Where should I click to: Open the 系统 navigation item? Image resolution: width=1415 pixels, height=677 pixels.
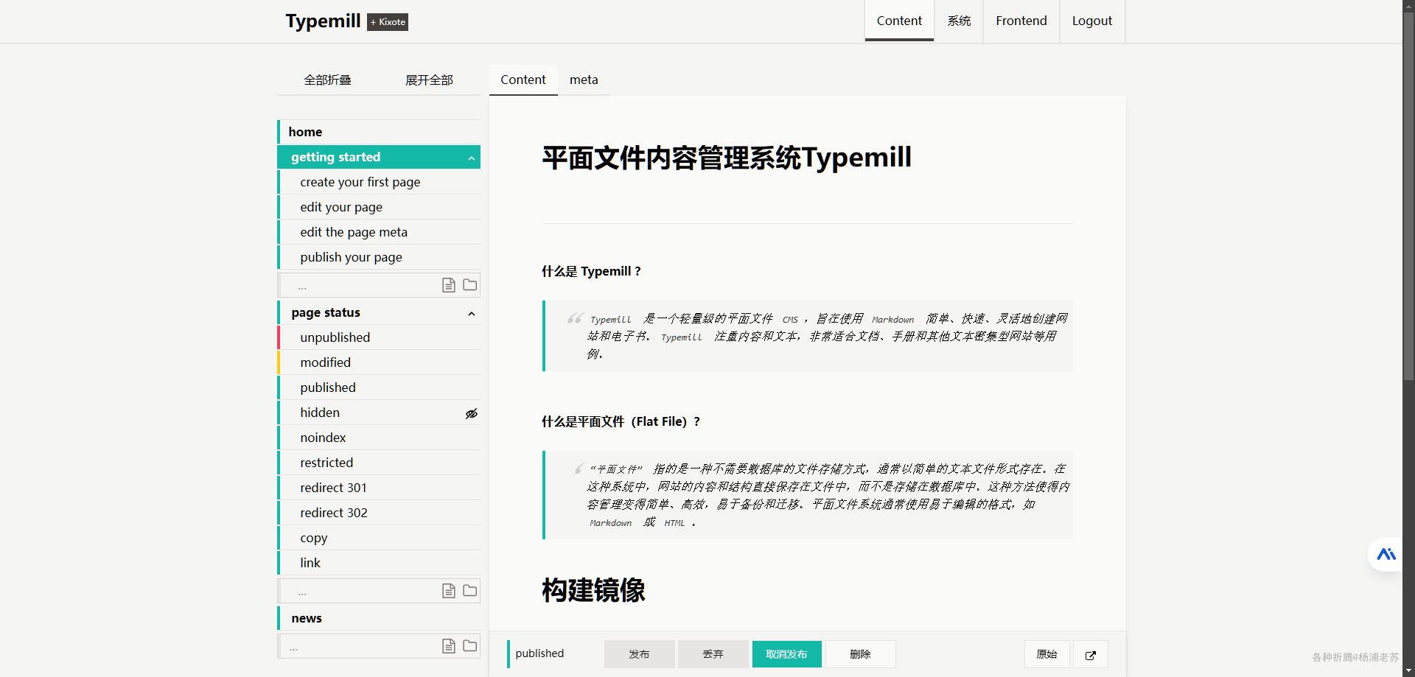click(x=959, y=21)
